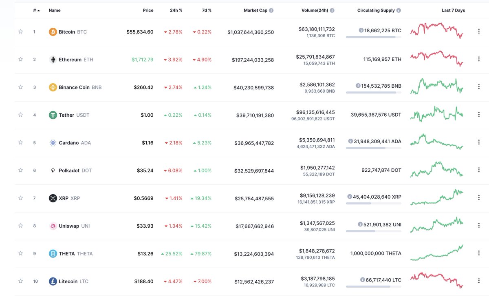This screenshot has width=489, height=297.
Task: Open the Uniswap UNI name link
Action: (x=74, y=226)
